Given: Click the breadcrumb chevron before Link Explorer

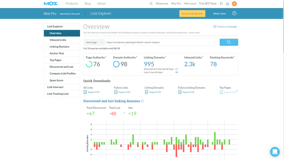Looking at the screenshot, I should (x=85, y=13).
